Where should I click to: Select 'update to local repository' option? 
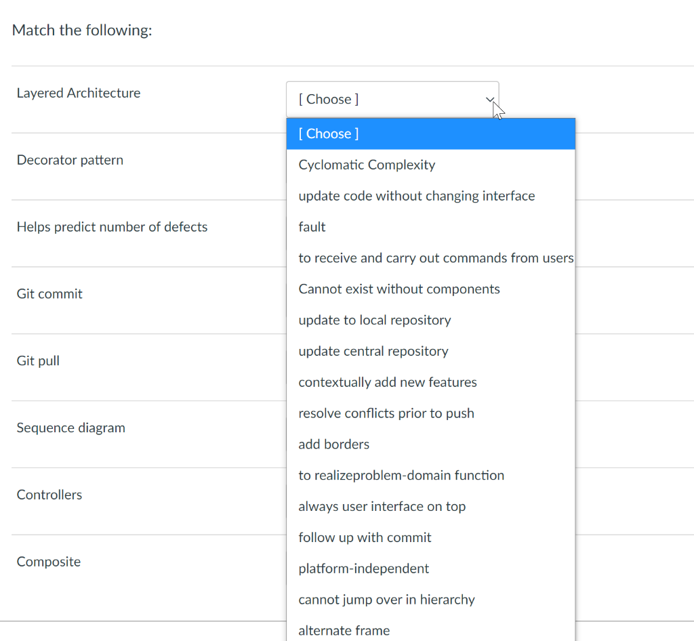(x=375, y=320)
